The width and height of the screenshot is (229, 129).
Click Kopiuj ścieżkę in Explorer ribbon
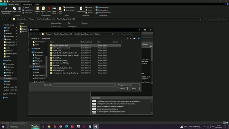(28, 10)
